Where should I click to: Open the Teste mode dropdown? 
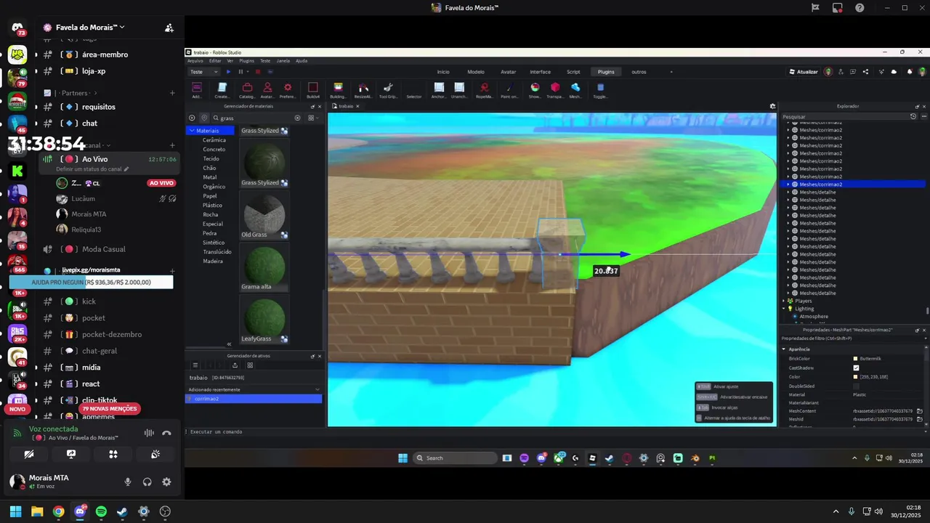pyautogui.click(x=203, y=72)
